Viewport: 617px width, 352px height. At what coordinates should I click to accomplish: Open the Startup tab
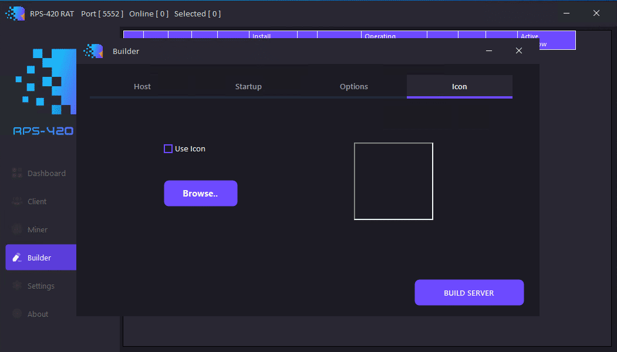(248, 87)
